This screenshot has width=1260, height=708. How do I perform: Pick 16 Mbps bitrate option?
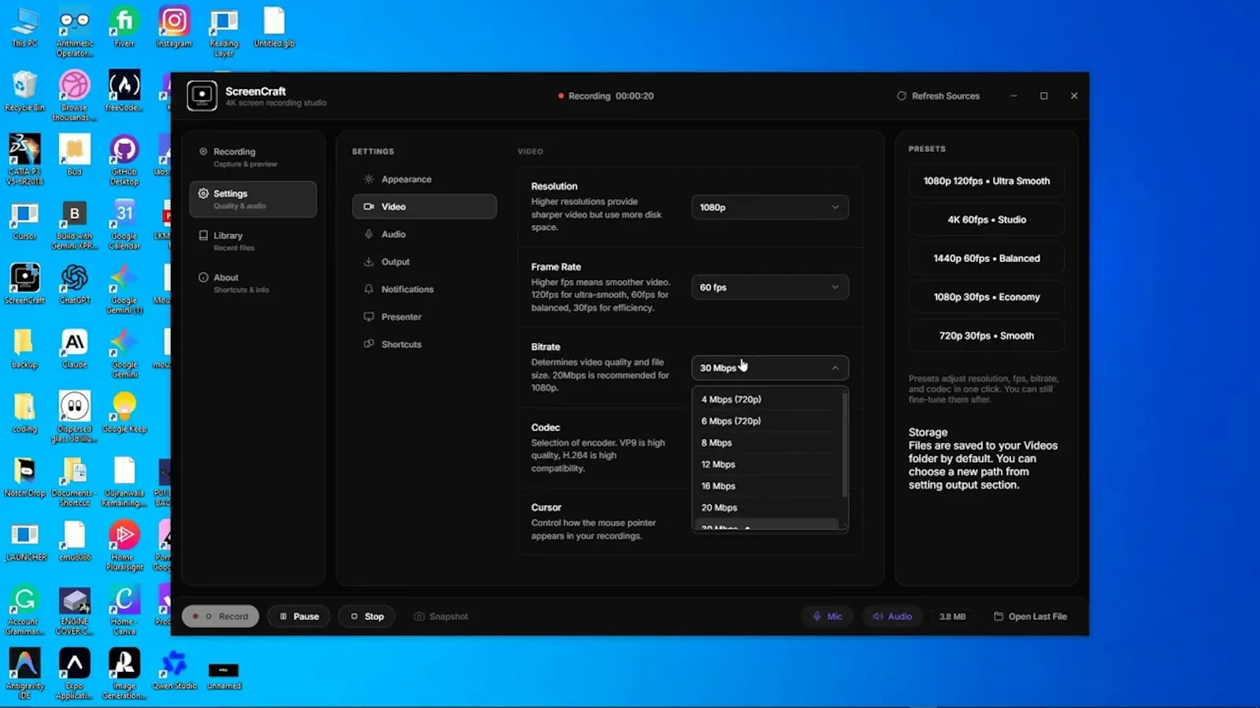tap(768, 486)
